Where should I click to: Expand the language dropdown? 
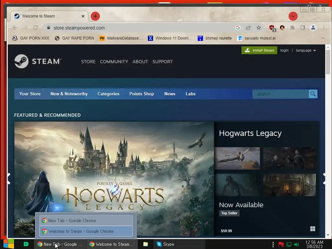306,50
